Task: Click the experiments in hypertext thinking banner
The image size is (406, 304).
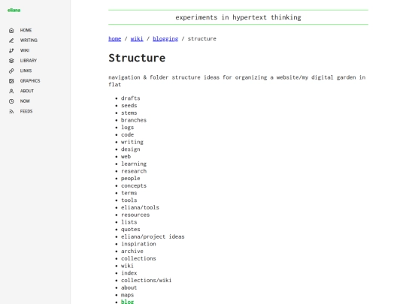Action: tap(238, 17)
